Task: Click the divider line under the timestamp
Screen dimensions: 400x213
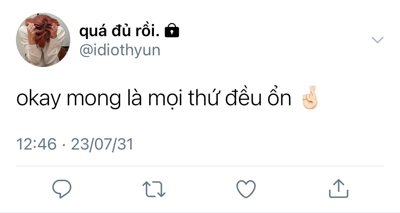Action: [x=200, y=166]
